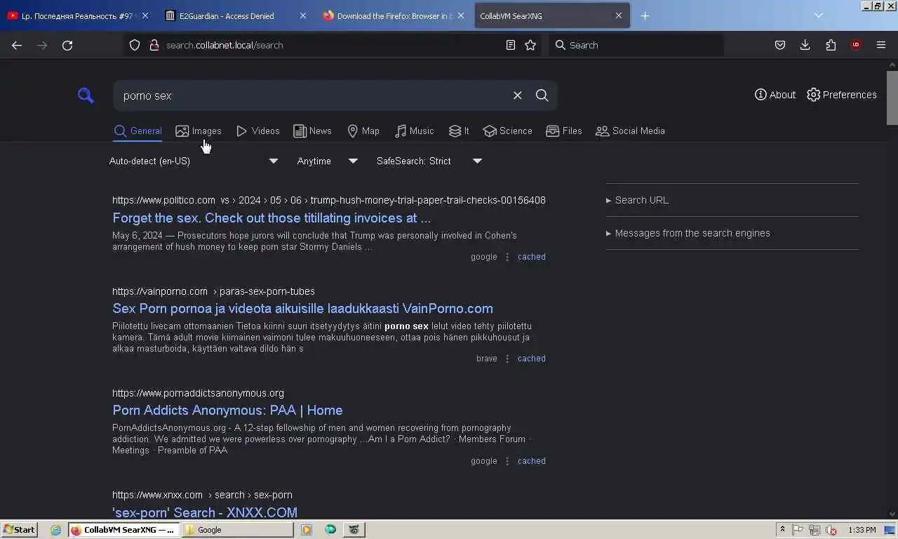Open cached link for Politico result
The image size is (898, 539).
531,257
